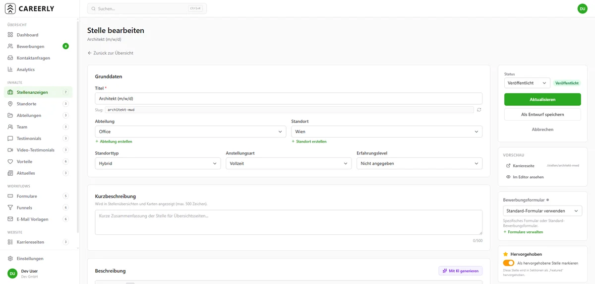Click the Standorte map pin icon

point(10,104)
